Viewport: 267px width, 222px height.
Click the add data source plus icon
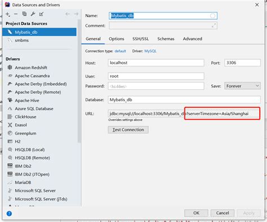click(8, 14)
